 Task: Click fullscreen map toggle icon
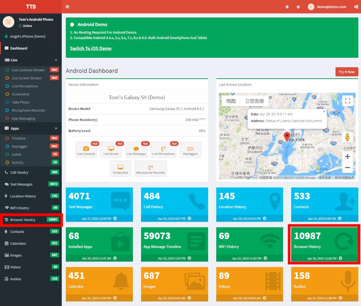[347, 101]
